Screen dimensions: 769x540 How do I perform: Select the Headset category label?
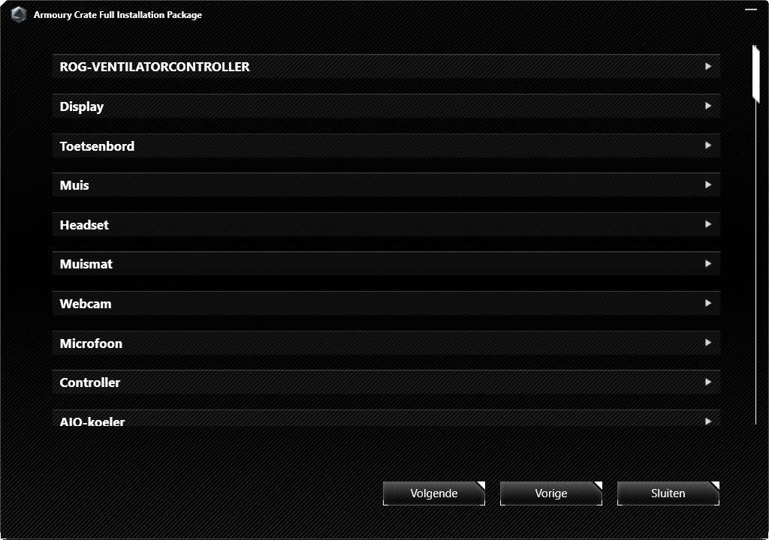84,225
